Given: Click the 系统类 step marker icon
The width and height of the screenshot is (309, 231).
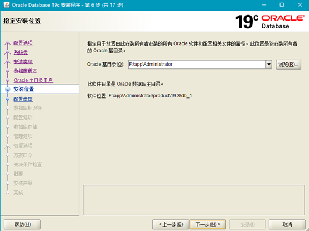Looking at the screenshot, I should [8, 52].
